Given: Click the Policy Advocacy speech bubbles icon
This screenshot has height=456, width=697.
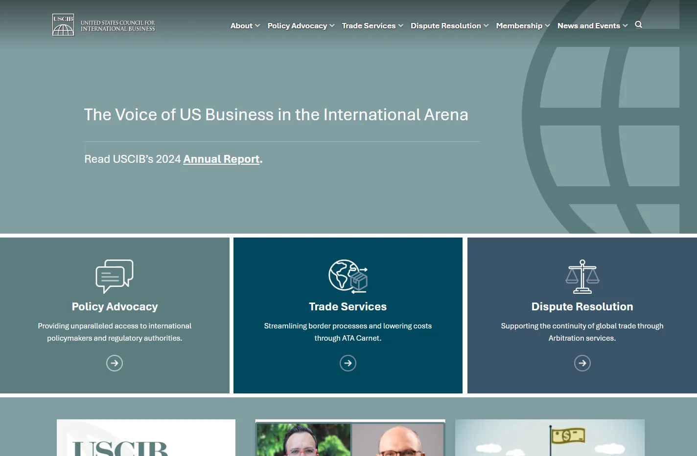Looking at the screenshot, I should [x=115, y=276].
